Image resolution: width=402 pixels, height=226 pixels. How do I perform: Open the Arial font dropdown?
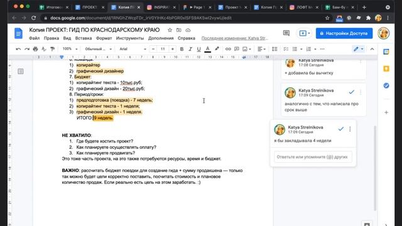133,49
